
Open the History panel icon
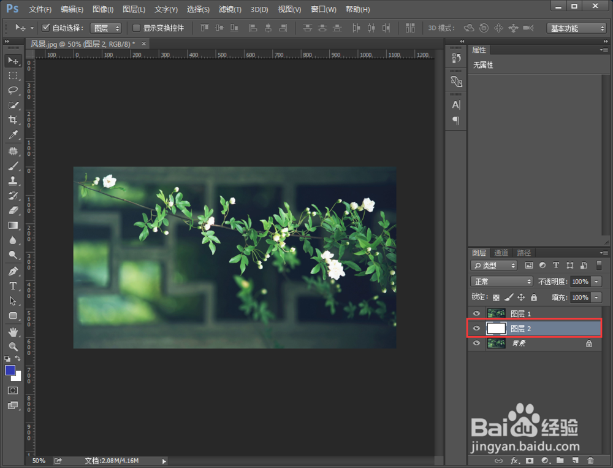coord(456,58)
